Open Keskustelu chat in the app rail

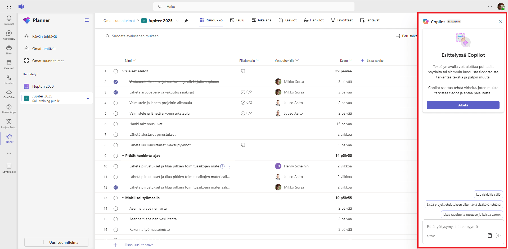(x=9, y=35)
